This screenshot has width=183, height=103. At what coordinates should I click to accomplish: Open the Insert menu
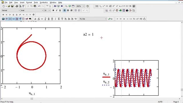[x=22, y=3]
